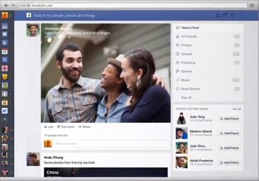The image size is (259, 181).
Task: Open account dropdown arrow in top bar
Action: click(241, 15)
